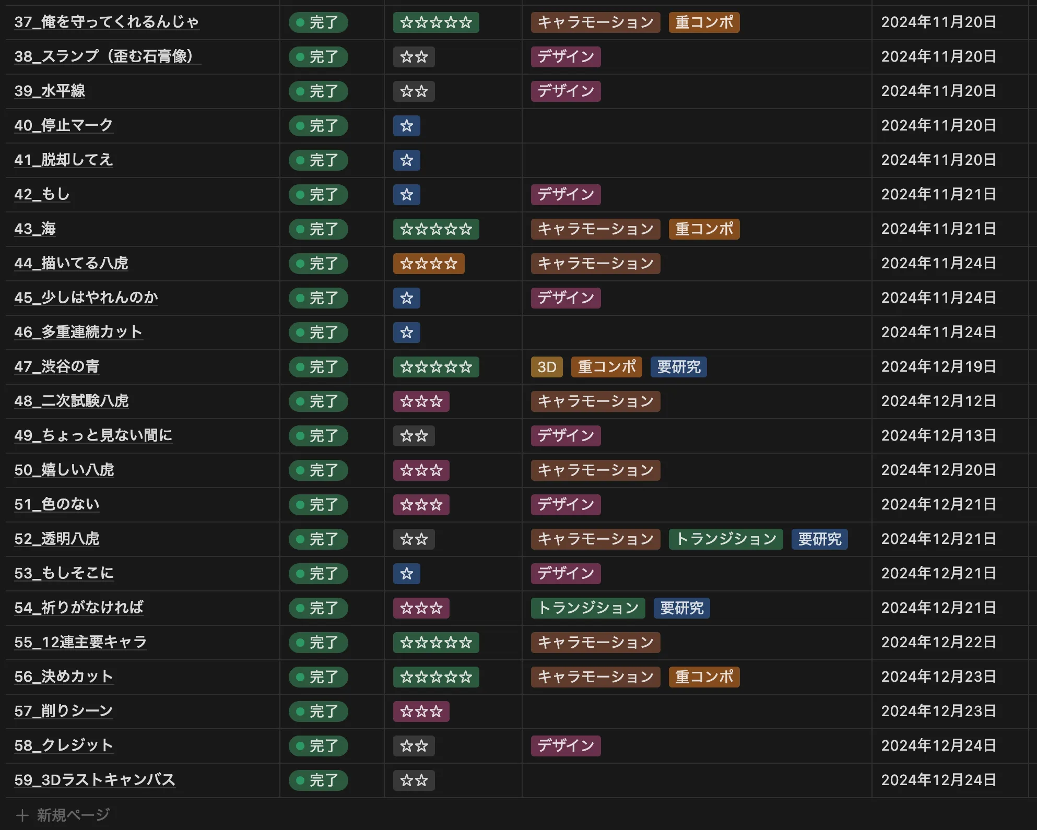Click the 3D tag in row 47
The image size is (1037, 830).
coord(547,367)
